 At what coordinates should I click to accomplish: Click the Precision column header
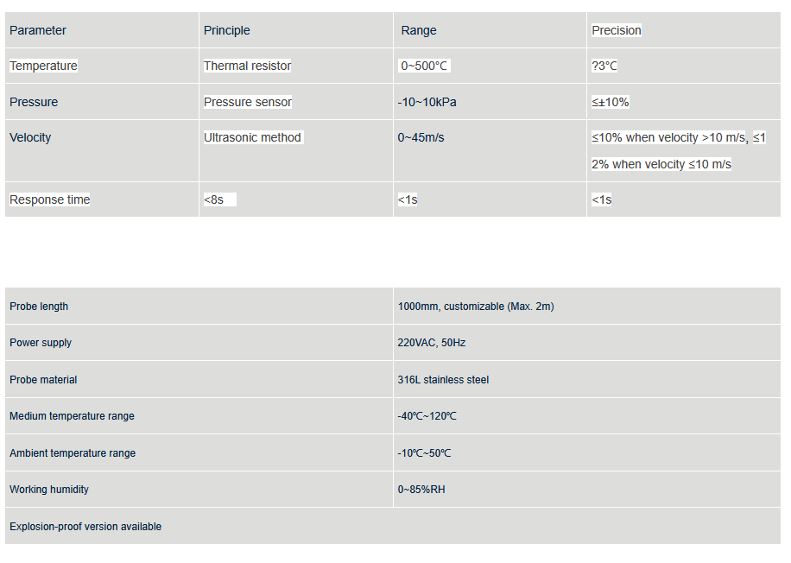(x=616, y=30)
